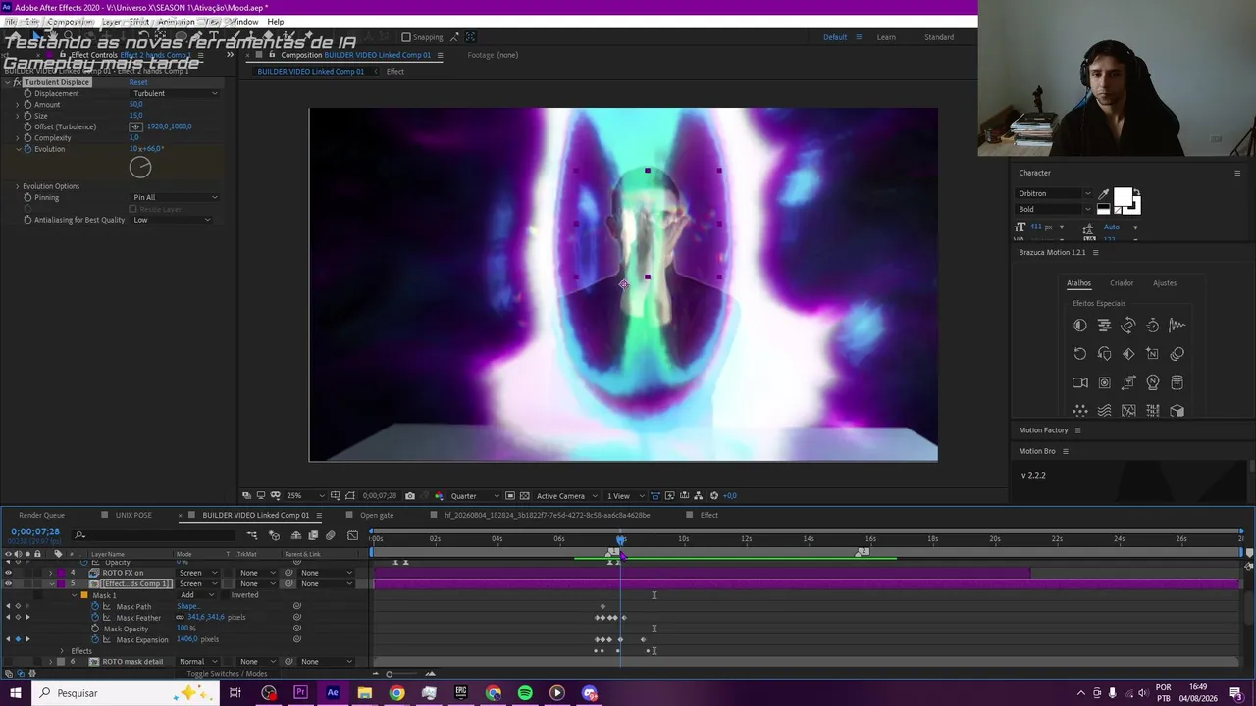This screenshot has height=706, width=1256.
Task: Open the Bold font style dropdown
Action: tap(1054, 209)
